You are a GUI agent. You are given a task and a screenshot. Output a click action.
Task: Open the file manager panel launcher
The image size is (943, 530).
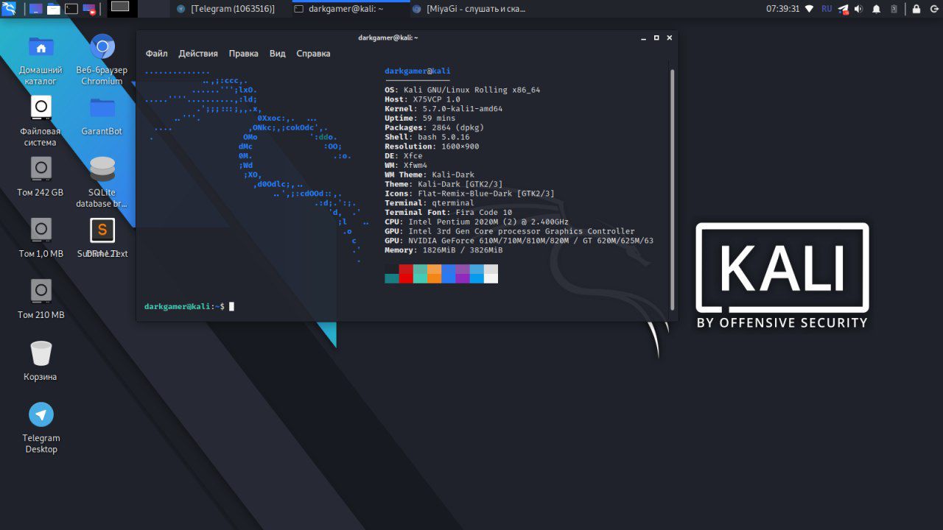(x=53, y=9)
